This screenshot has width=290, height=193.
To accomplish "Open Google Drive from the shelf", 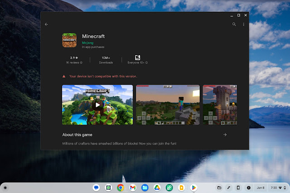I will pos(157,188).
